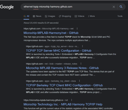The image size is (128, 110).
Task: Click URL github.com › apps › tcpip_tcp_server
Action: [x=52, y=46]
